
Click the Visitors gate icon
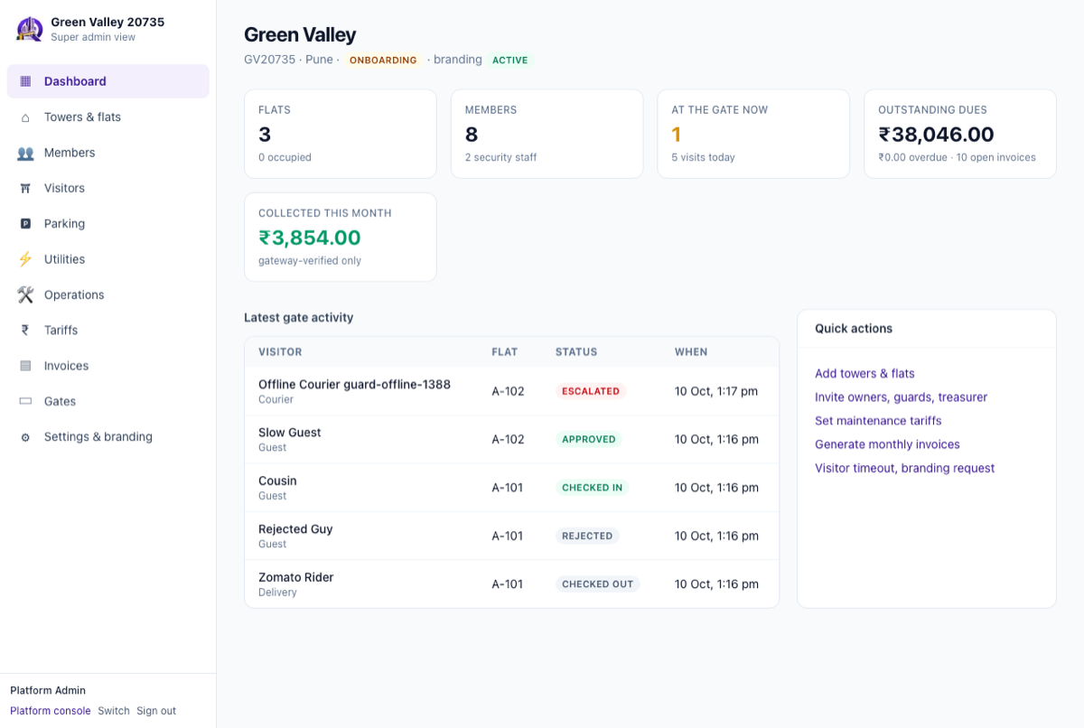[x=25, y=188]
